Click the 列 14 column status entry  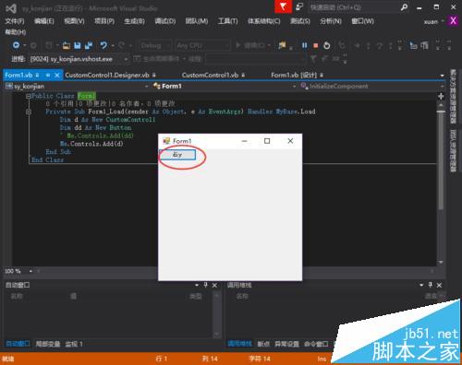tap(210, 359)
